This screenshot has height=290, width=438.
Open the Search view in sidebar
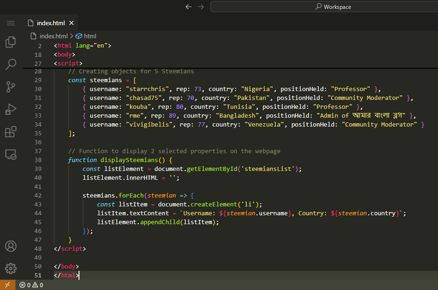[x=10, y=64]
